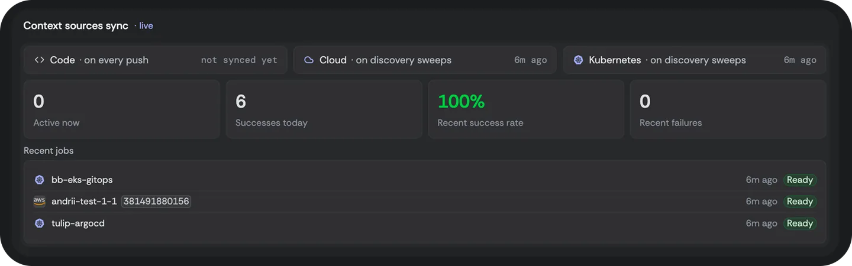Viewport: 852px width, 266px height.
Task: Click the "6m ago" time for andrii-test-1-1
Action: point(761,202)
